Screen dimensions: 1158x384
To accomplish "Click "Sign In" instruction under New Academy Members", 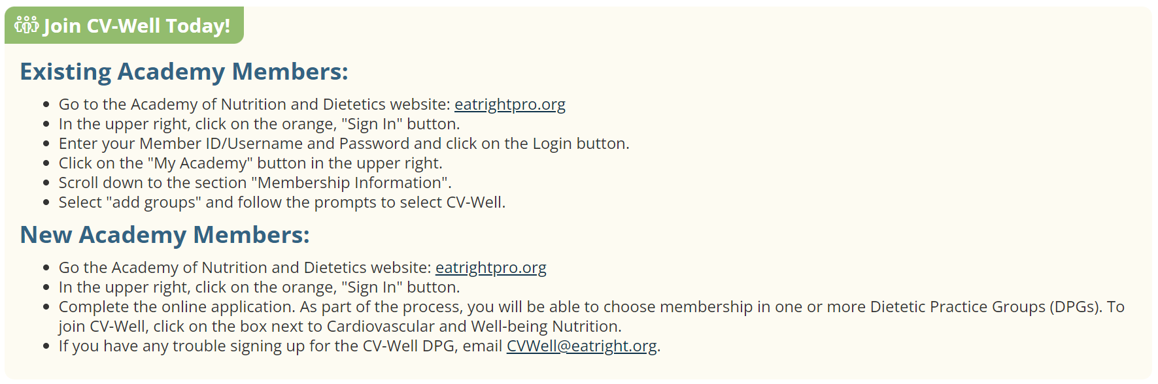I will (259, 287).
